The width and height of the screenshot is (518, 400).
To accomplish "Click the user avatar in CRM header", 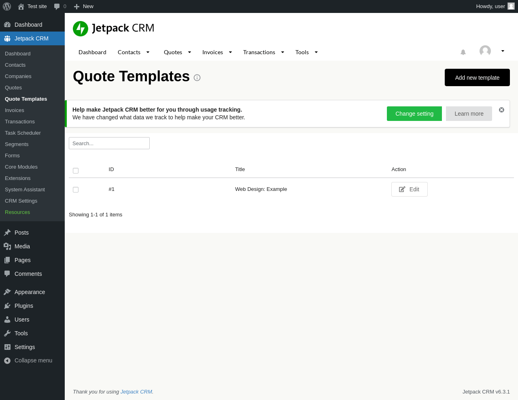I will pyautogui.click(x=485, y=51).
